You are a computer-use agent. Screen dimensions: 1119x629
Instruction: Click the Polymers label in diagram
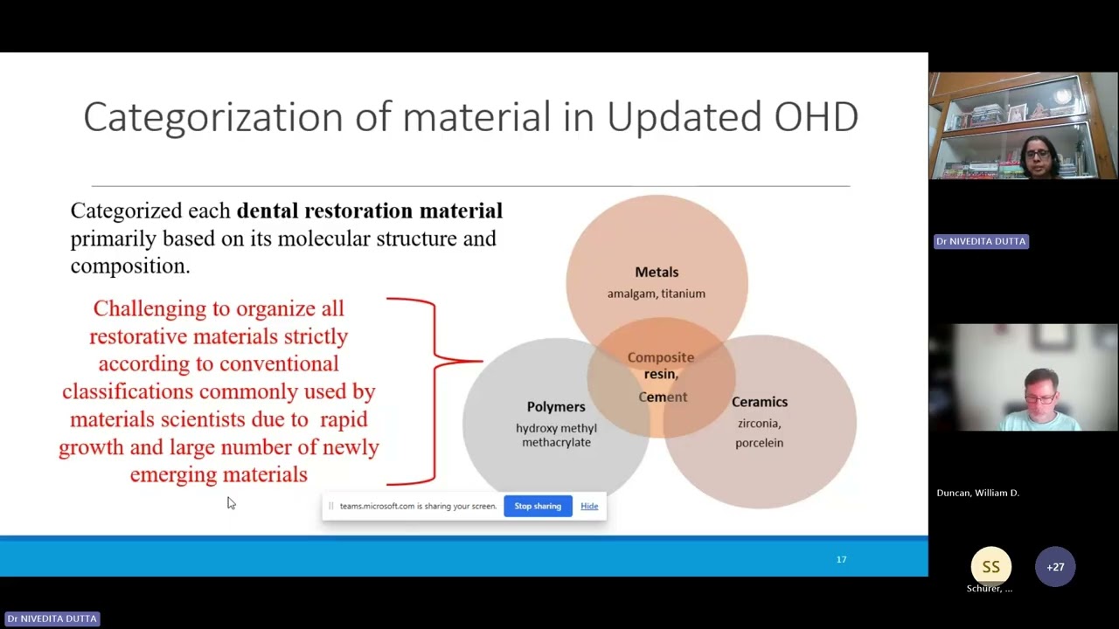[x=556, y=407]
